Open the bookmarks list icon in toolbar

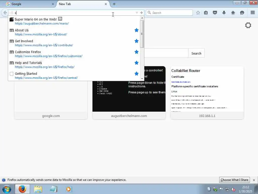click(x=206, y=13)
